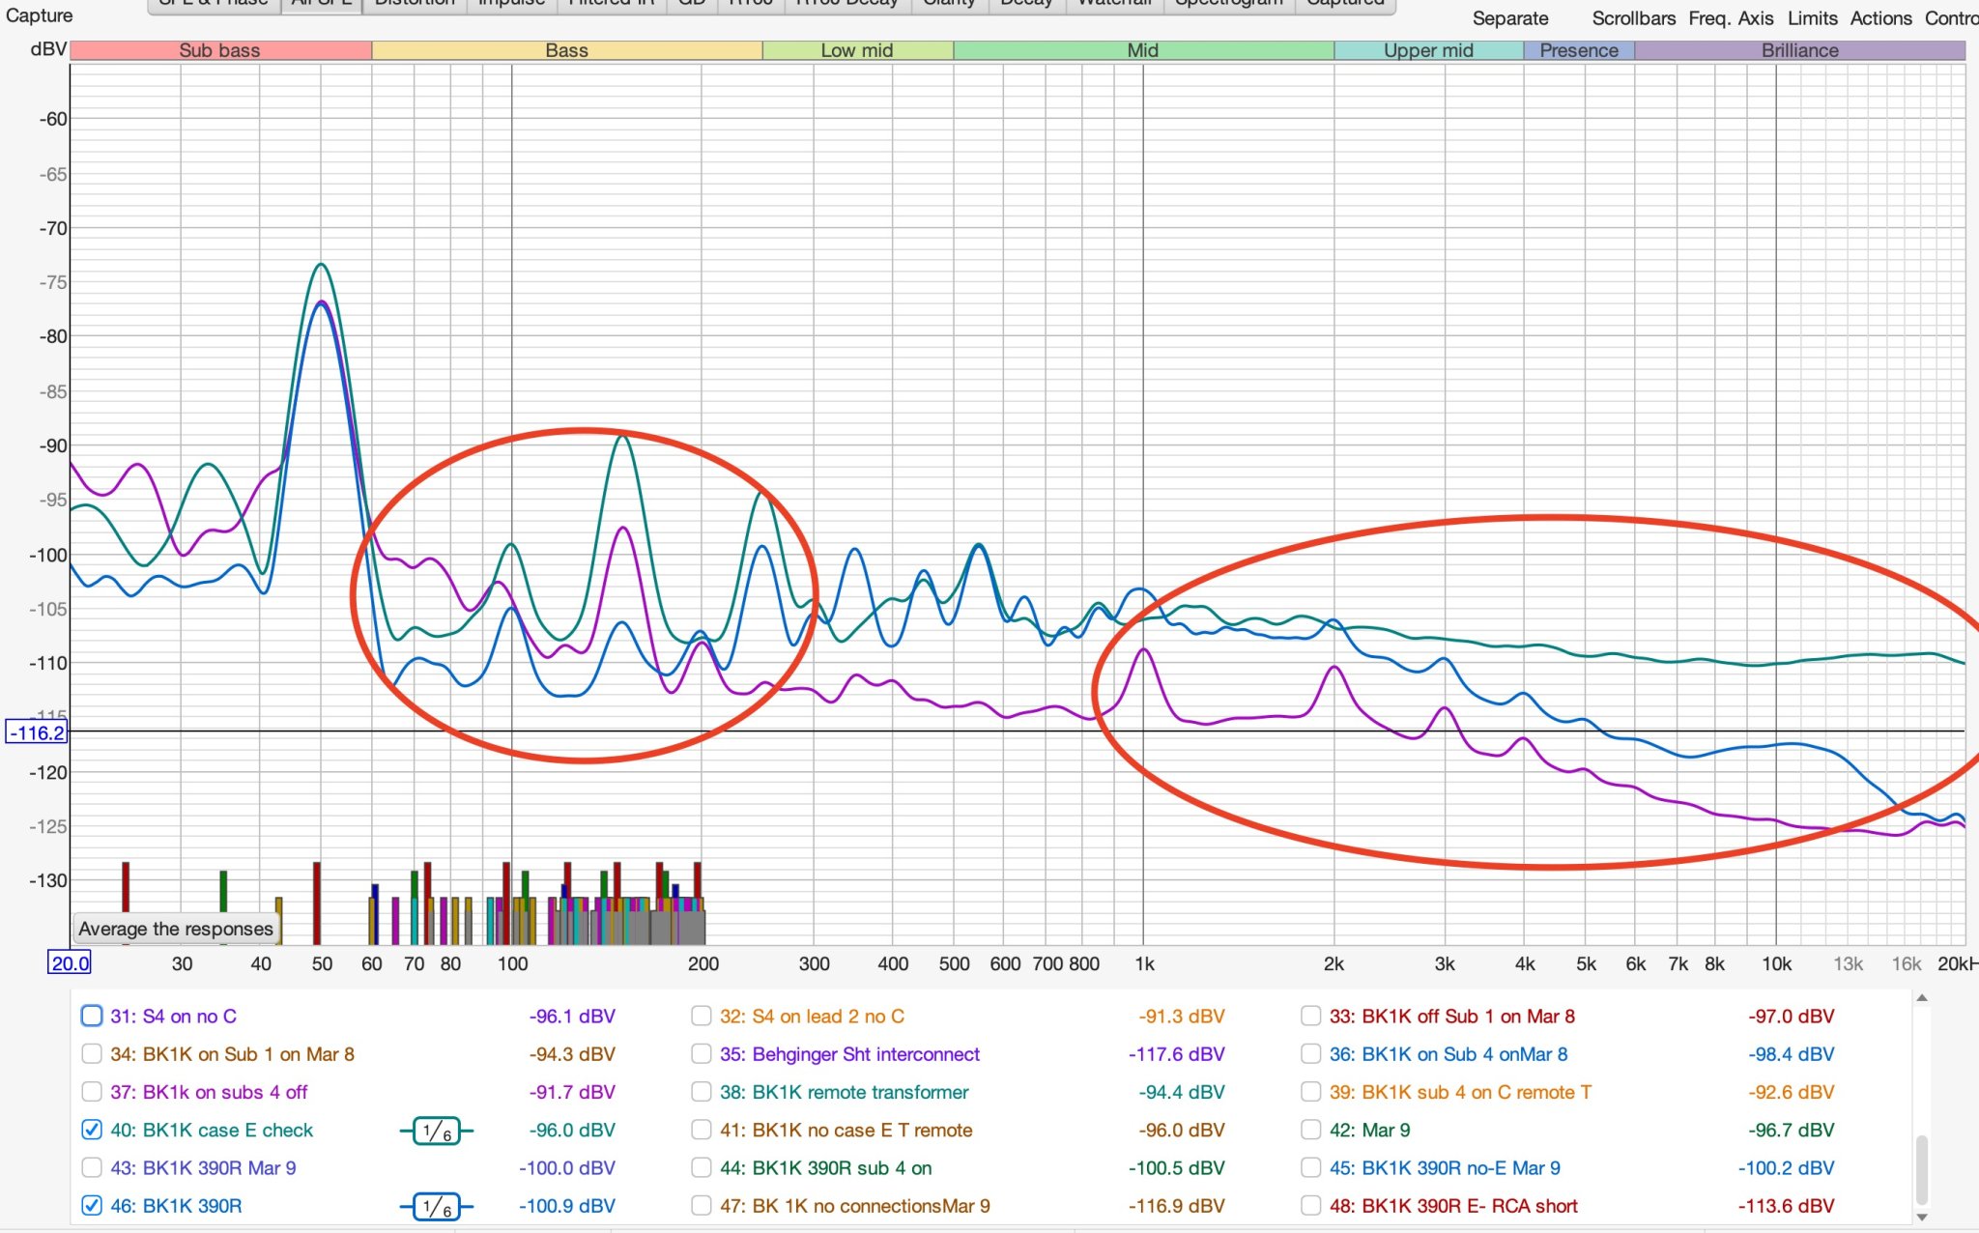Tick checkbox for 41: BK1K no case E T remote
This screenshot has width=1979, height=1233.
click(x=702, y=1130)
